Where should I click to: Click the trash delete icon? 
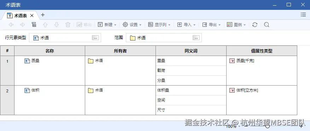click(68, 25)
